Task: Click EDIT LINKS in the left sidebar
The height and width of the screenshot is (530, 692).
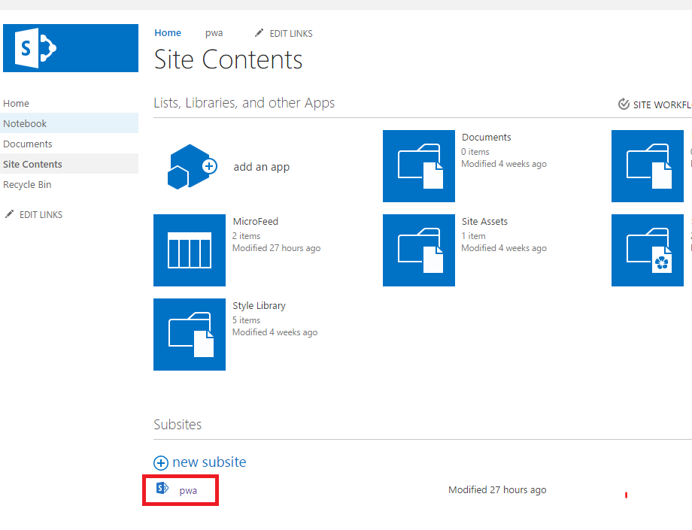Action: (x=41, y=215)
